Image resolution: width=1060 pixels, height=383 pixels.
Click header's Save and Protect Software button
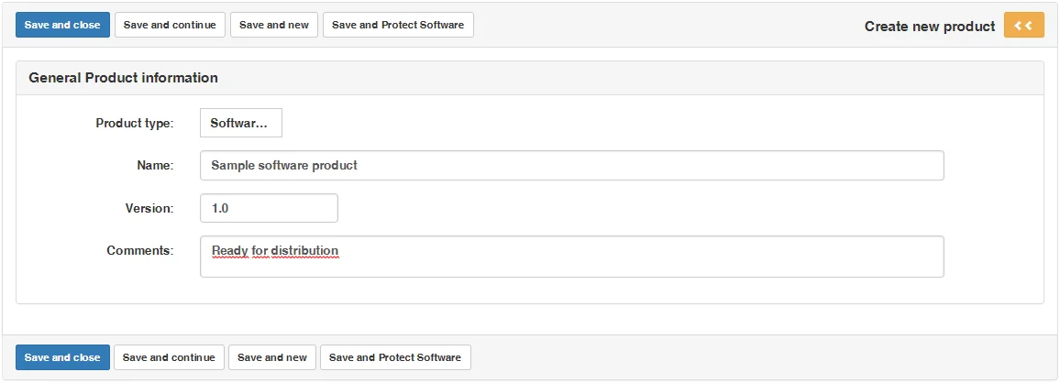[x=398, y=25]
